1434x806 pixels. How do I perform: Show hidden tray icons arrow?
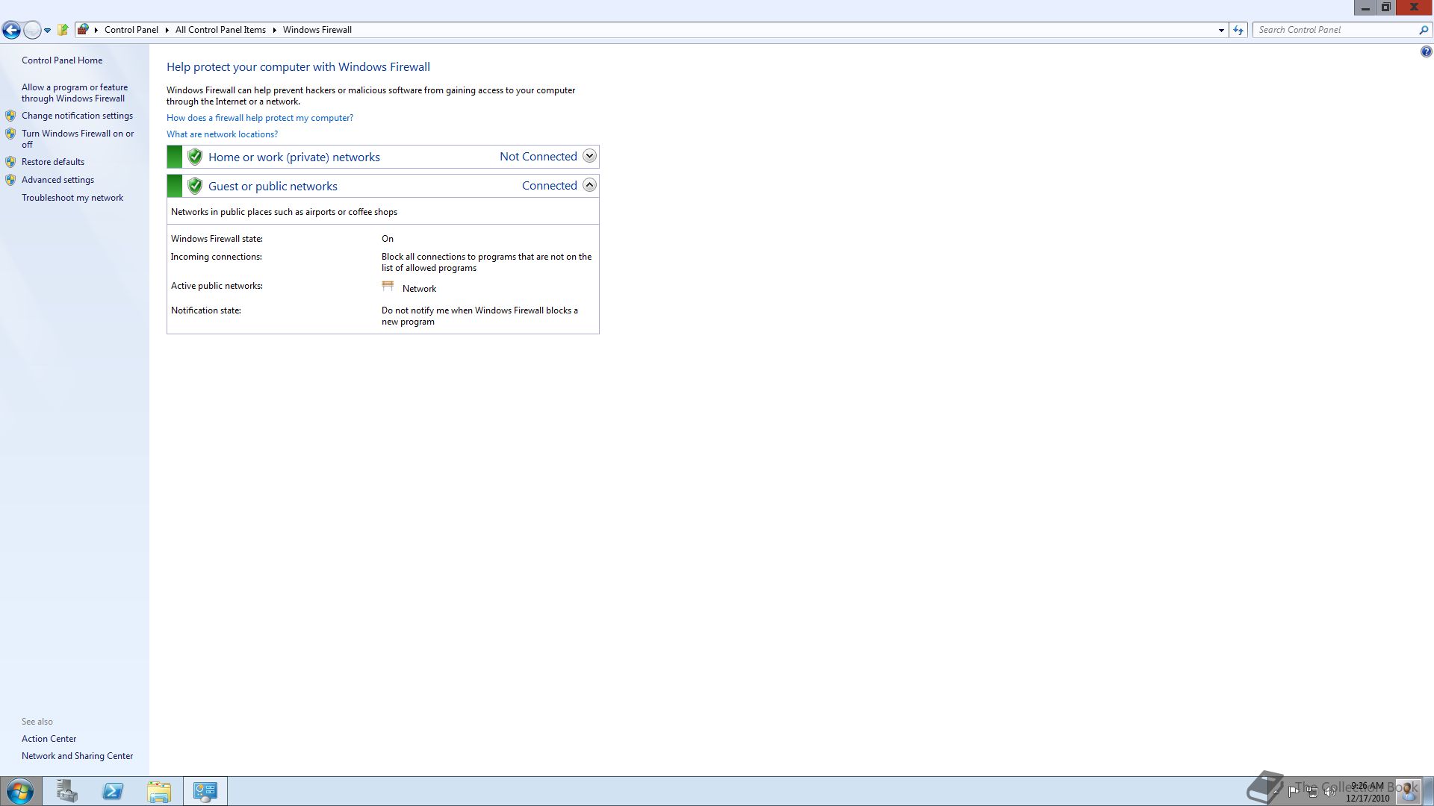click(1276, 791)
